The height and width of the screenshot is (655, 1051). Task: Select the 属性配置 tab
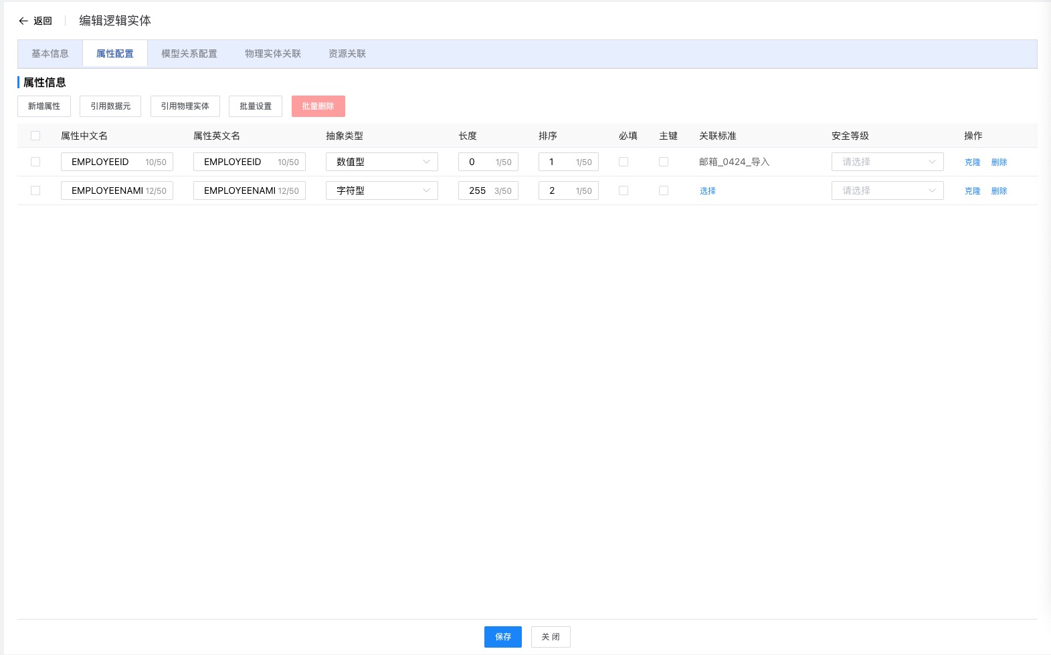[115, 53]
